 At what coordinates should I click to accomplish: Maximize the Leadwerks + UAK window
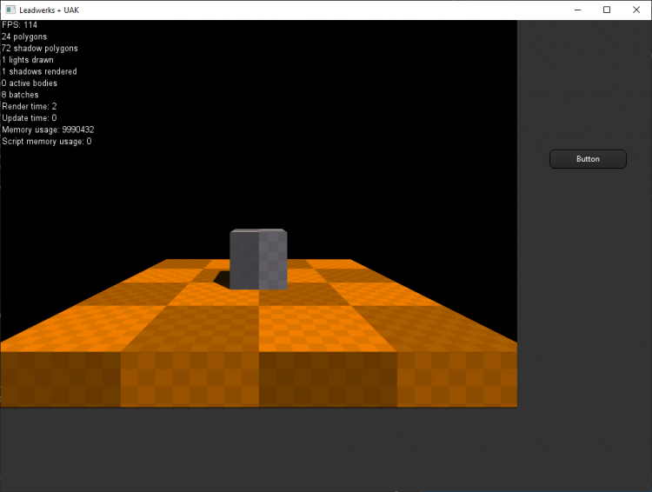(x=607, y=10)
